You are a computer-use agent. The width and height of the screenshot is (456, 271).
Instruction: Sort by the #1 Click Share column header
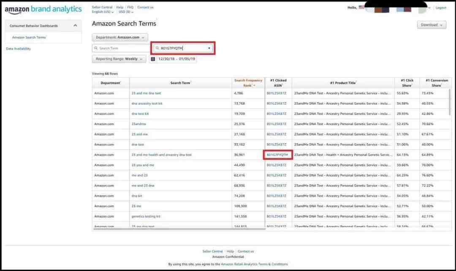coord(407,83)
